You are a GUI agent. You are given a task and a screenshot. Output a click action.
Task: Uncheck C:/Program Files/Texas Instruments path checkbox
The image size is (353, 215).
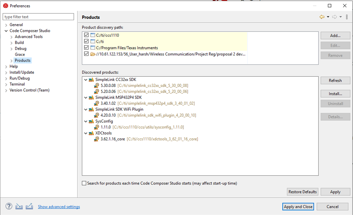pyautogui.click(x=86, y=48)
